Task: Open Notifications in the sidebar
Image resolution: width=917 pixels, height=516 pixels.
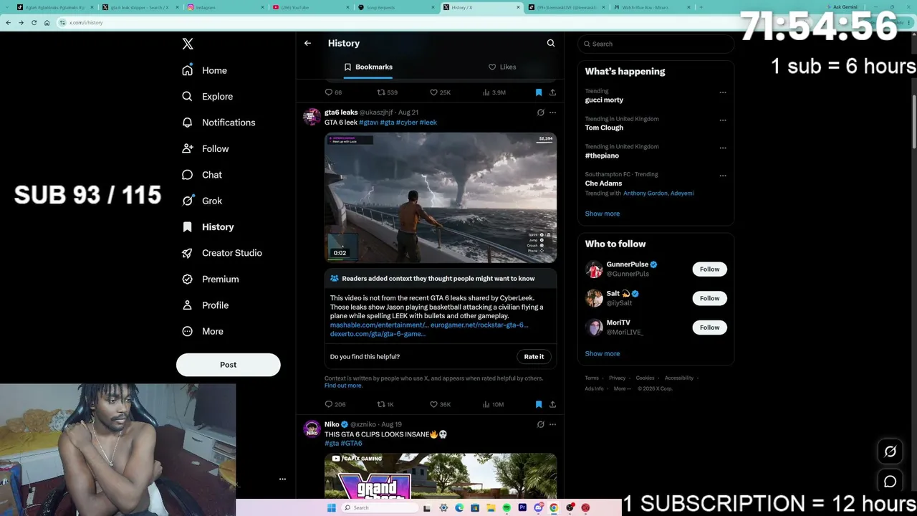Action: pyautogui.click(x=219, y=123)
